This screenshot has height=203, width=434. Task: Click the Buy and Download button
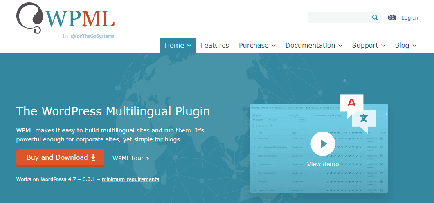61,158
